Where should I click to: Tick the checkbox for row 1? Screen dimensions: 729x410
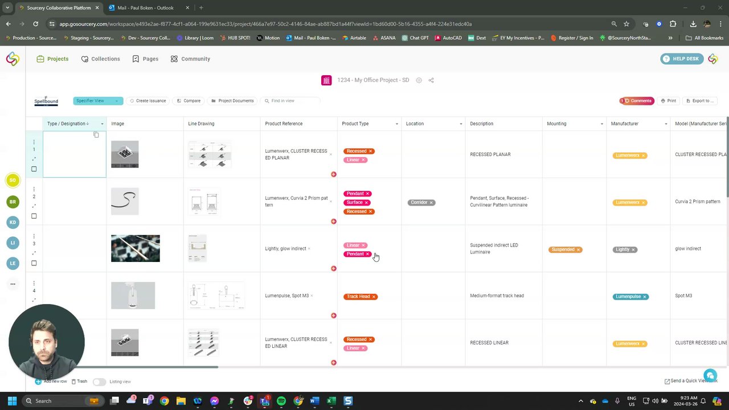(34, 169)
